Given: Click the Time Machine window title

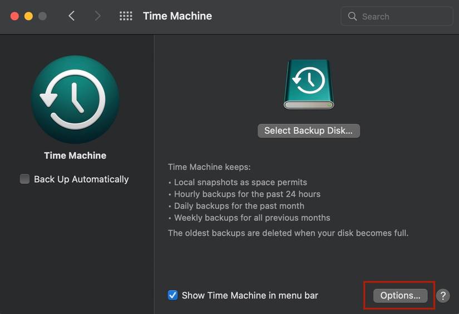Looking at the screenshot, I should pos(177,16).
